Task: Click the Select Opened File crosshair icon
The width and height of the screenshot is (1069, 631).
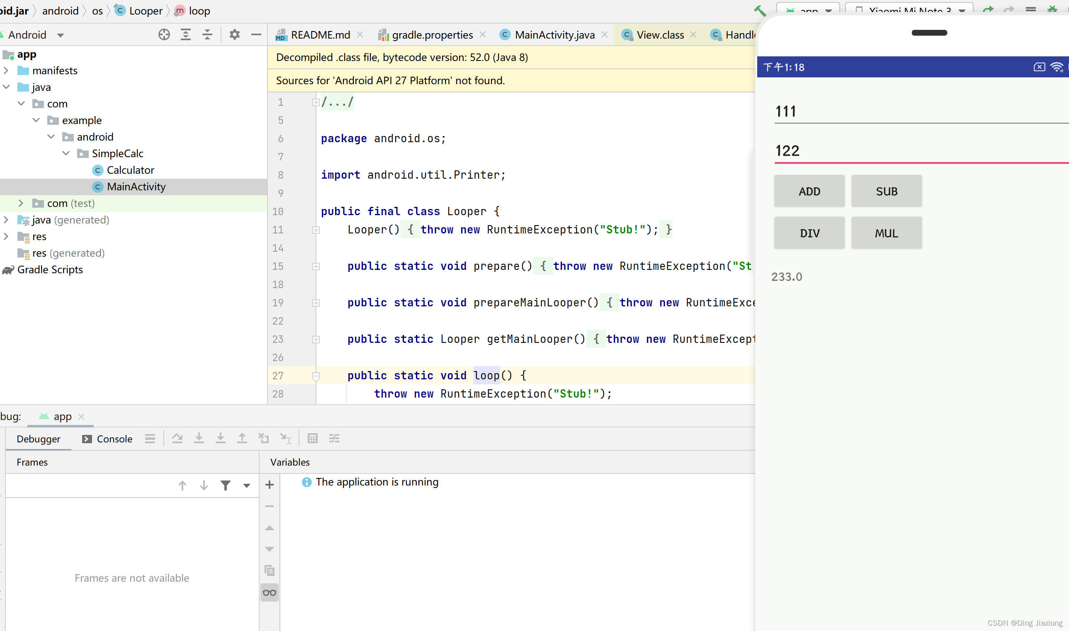Action: (164, 34)
